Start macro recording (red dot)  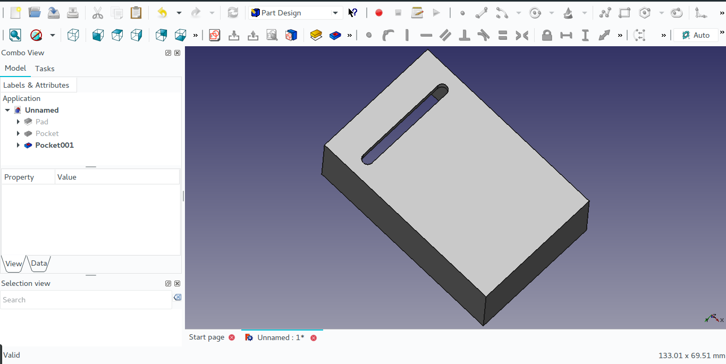[379, 13]
